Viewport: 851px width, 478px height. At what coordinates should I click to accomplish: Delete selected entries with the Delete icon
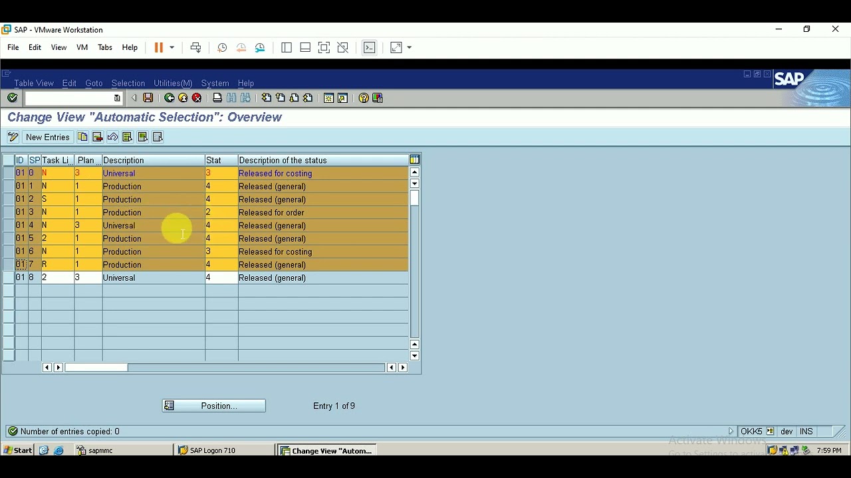pos(98,137)
